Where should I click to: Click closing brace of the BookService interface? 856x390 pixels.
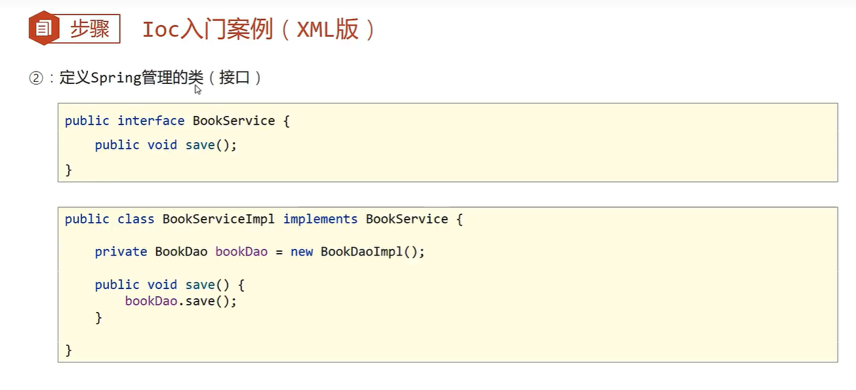[x=68, y=169]
